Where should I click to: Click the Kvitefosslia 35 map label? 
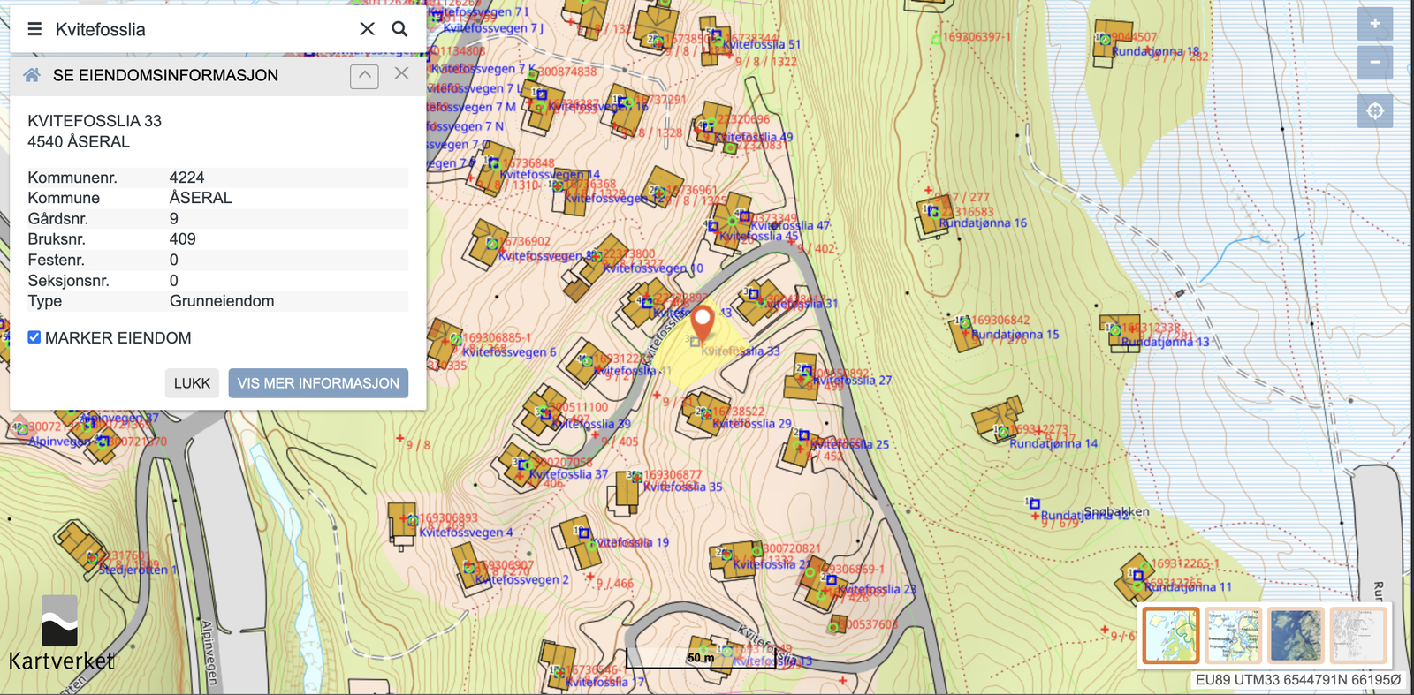pos(682,487)
